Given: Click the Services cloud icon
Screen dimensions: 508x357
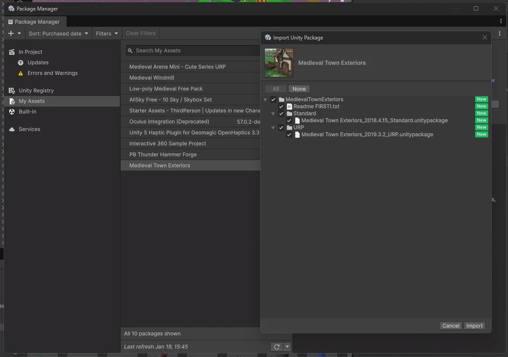Looking at the screenshot, I should [x=12, y=129].
